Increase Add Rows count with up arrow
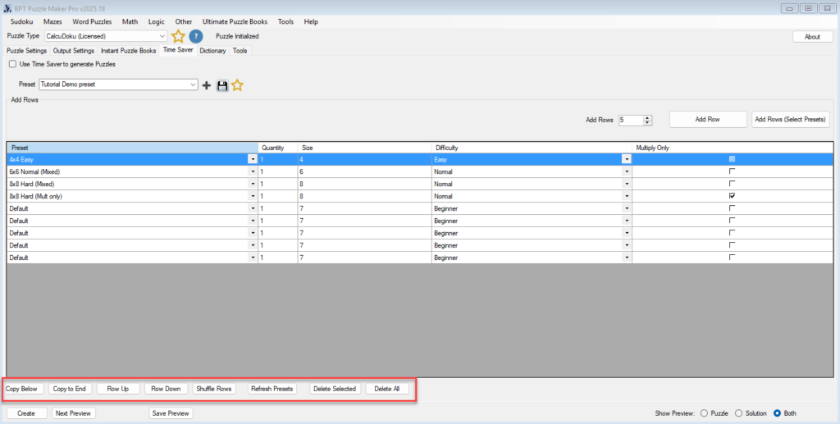Image resolution: width=840 pixels, height=424 pixels. (648, 117)
